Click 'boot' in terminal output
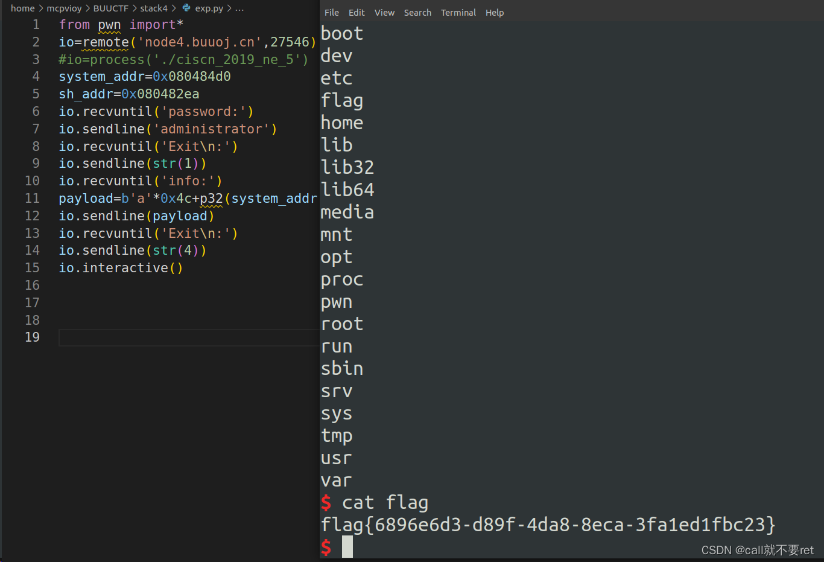824x562 pixels. tap(342, 33)
